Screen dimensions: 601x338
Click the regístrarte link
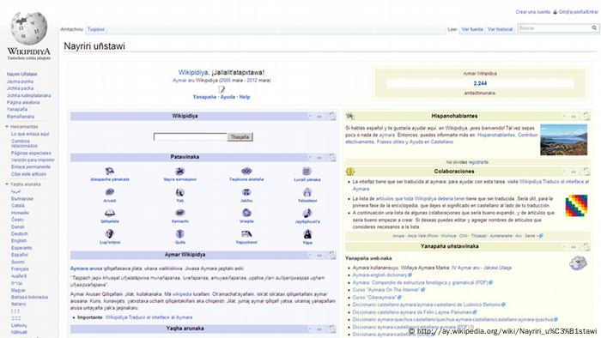pyautogui.click(x=478, y=162)
